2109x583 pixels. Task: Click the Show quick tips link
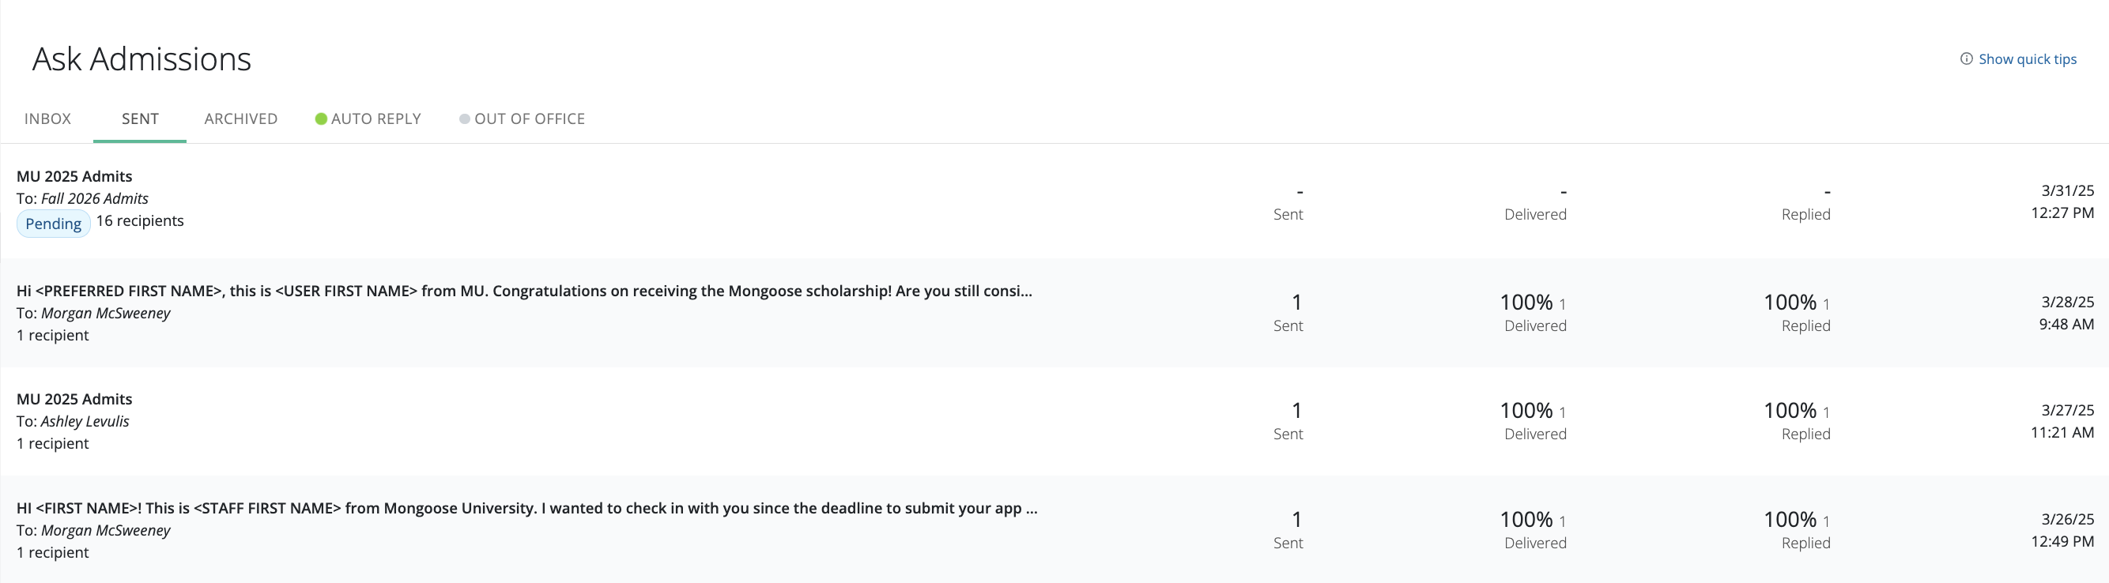2027,59
